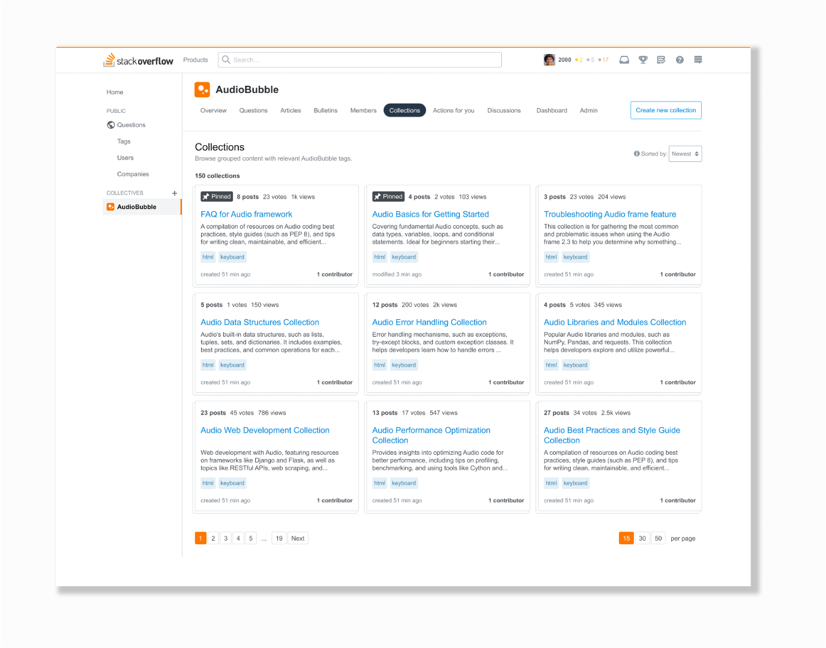The height and width of the screenshot is (648, 826).
Task: Jump to page 19
Action: point(279,538)
